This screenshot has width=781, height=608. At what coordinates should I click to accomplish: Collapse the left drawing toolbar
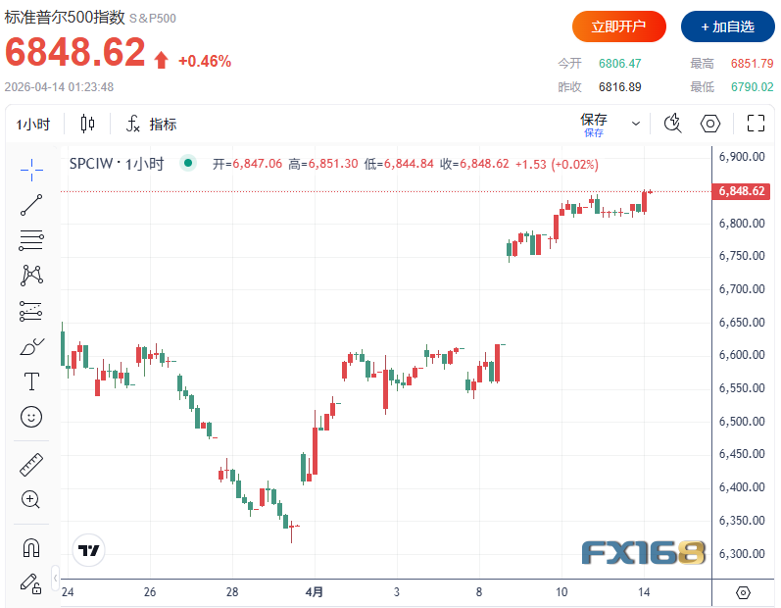(55, 578)
